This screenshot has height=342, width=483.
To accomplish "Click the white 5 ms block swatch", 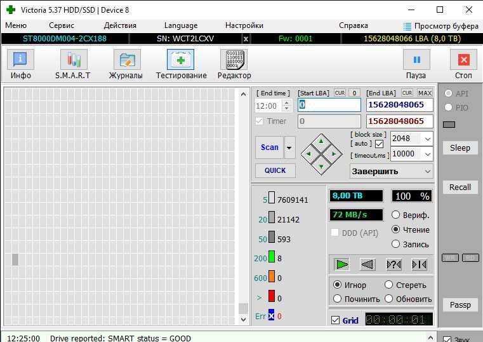I will tap(272, 197).
